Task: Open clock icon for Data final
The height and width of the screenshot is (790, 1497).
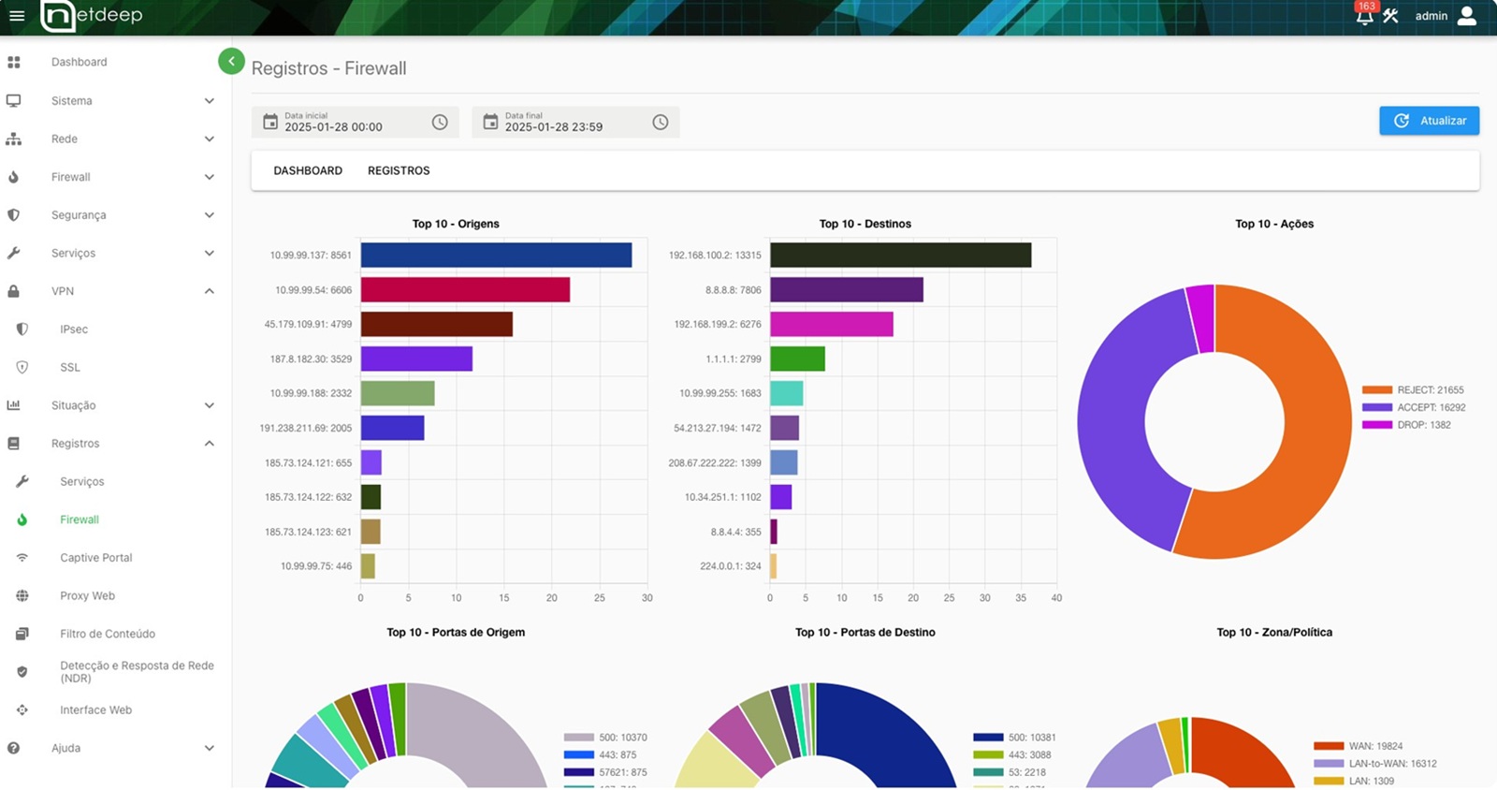Action: click(661, 122)
